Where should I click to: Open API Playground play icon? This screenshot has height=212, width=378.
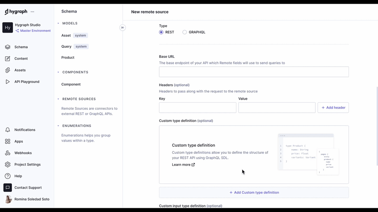coord(8,82)
